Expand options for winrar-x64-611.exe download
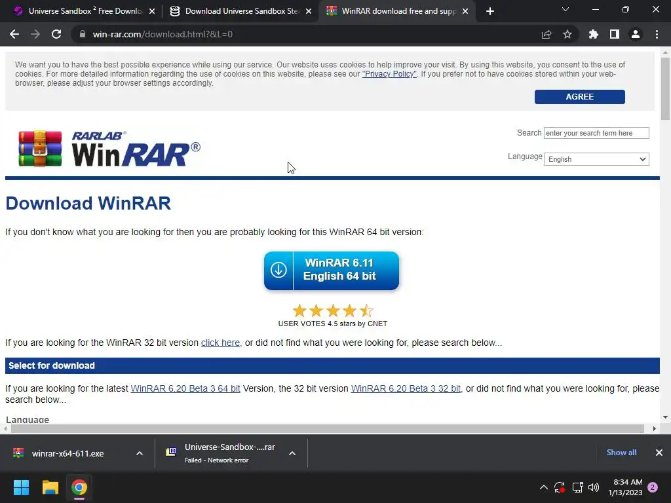The width and height of the screenshot is (671, 503). tap(140, 453)
